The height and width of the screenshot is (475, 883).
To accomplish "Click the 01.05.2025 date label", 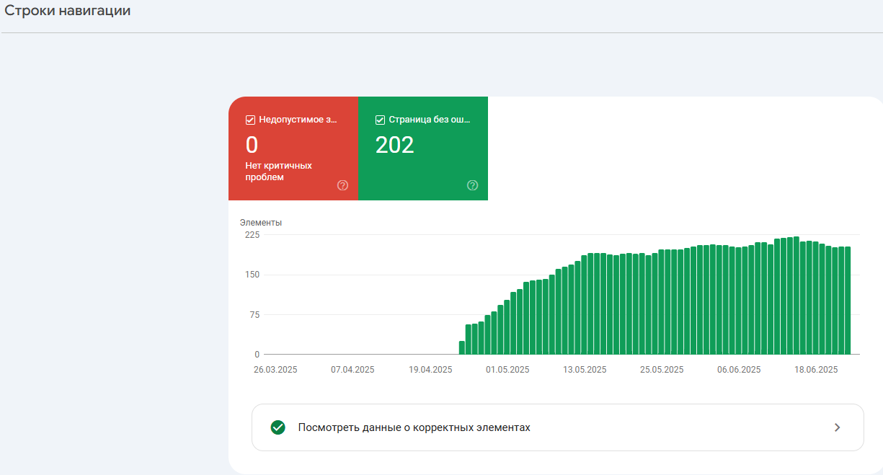I will click(507, 370).
